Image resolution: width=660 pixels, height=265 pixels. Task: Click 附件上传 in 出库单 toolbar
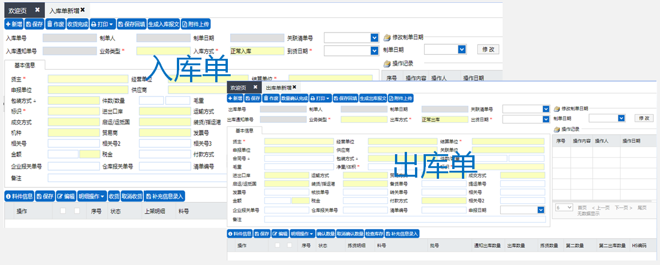tap(401, 98)
